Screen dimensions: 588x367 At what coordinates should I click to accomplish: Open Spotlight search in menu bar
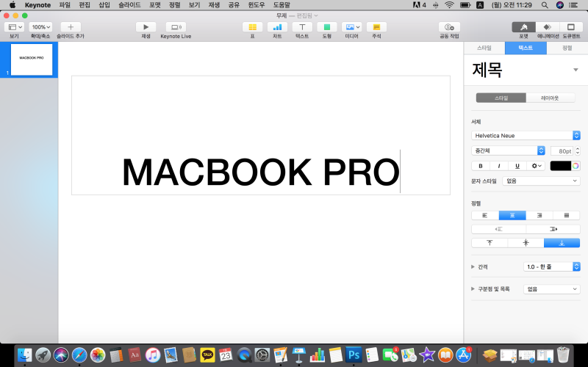545,5
